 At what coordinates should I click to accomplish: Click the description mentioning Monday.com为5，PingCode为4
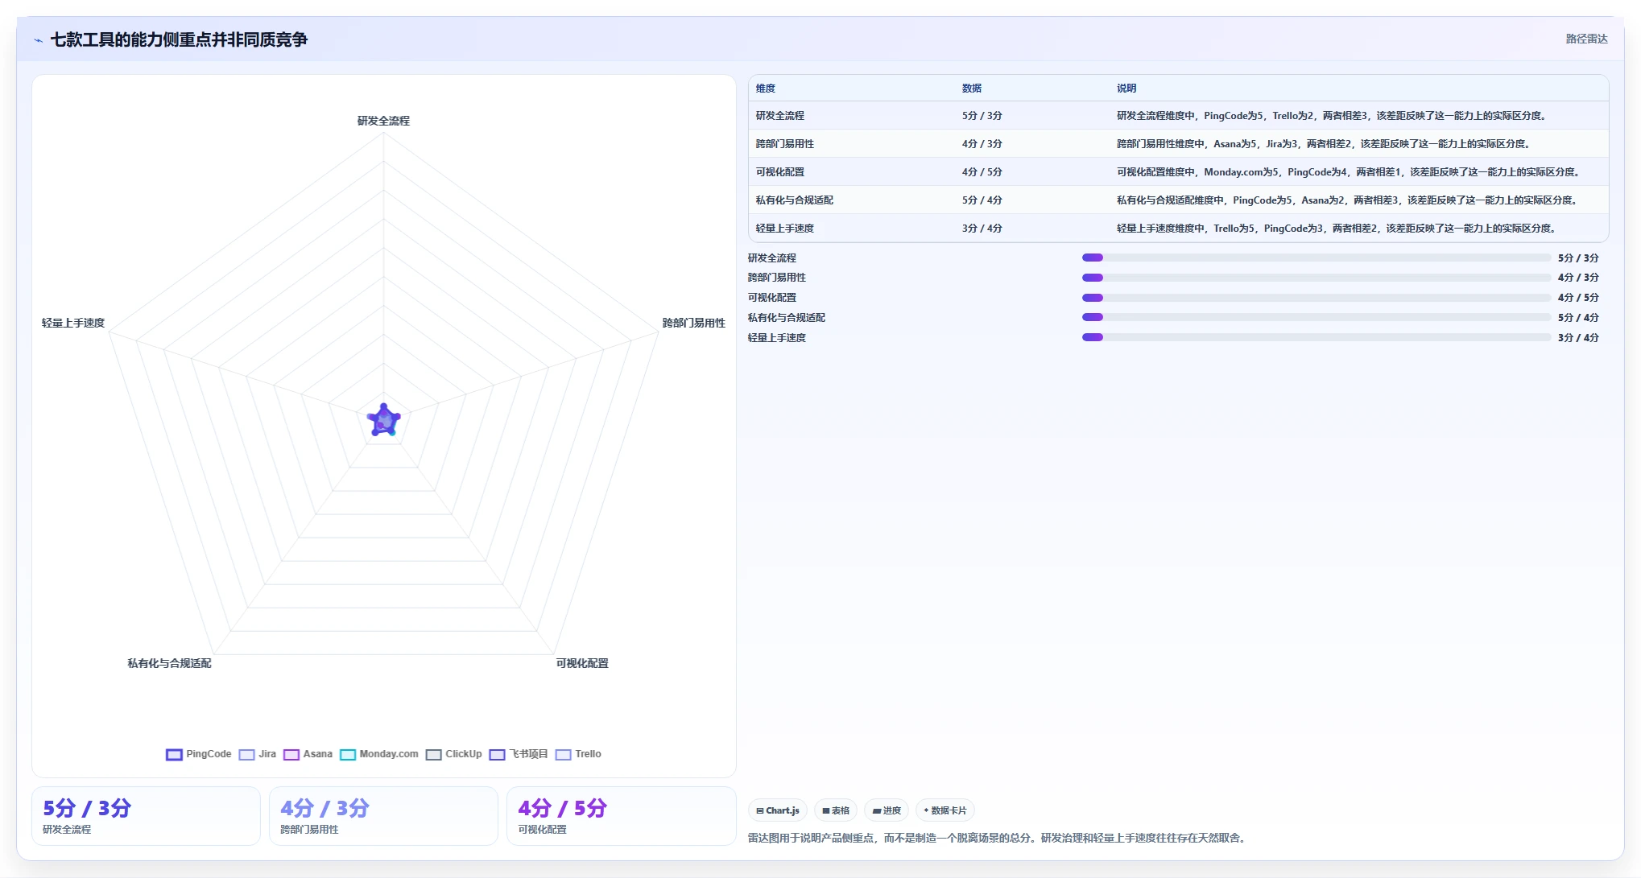click(x=1349, y=172)
